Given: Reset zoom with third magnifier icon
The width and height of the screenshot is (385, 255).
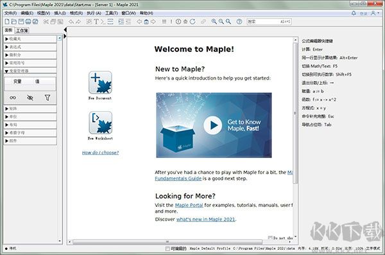Looking at the screenshot, I should (x=228, y=22).
